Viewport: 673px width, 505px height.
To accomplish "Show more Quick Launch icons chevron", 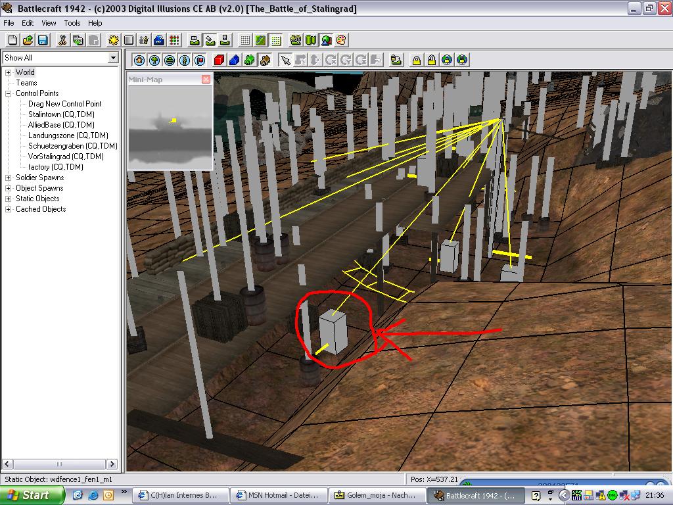I will pos(124,492).
